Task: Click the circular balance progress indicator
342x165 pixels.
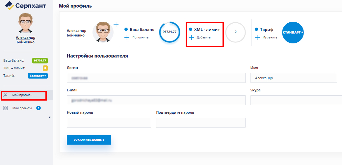Action: (x=170, y=32)
